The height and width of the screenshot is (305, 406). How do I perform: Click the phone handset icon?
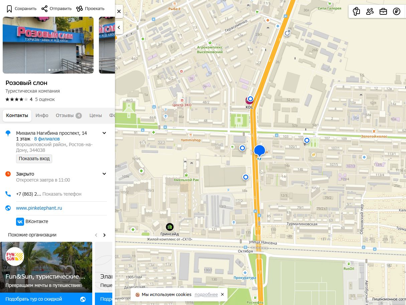click(x=8, y=194)
